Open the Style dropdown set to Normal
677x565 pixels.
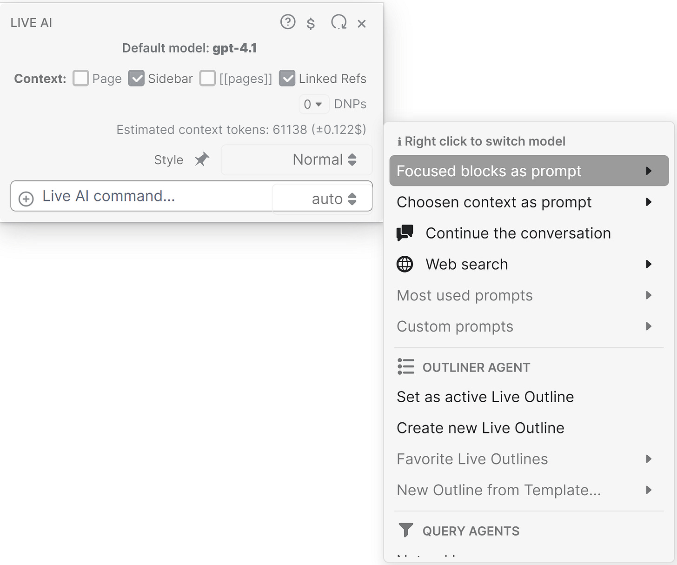point(297,160)
